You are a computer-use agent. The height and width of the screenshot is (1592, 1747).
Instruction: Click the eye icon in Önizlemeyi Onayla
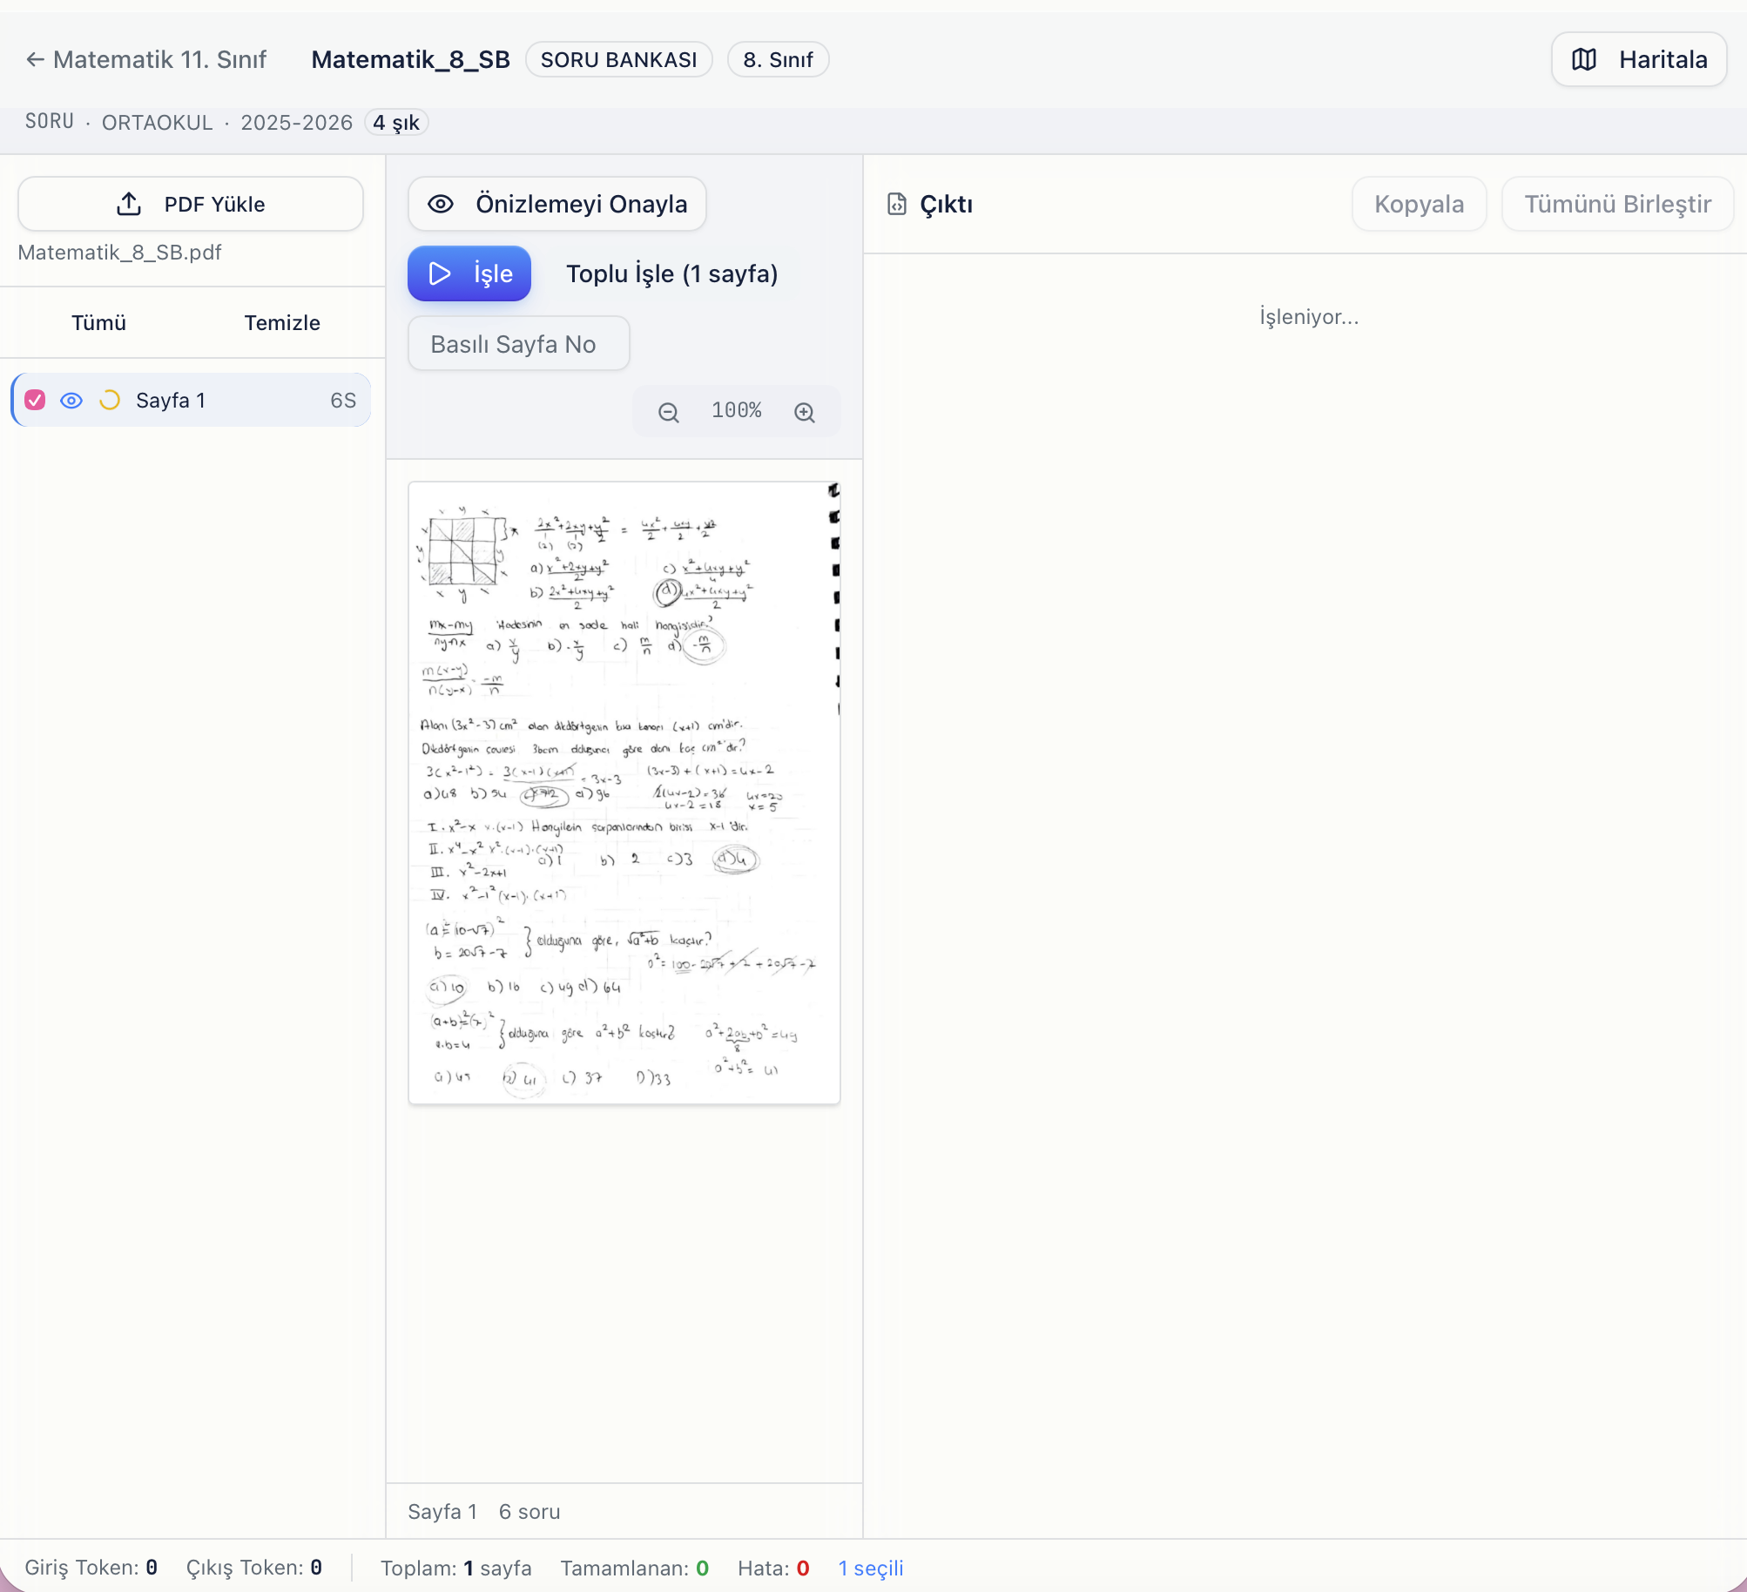click(441, 204)
